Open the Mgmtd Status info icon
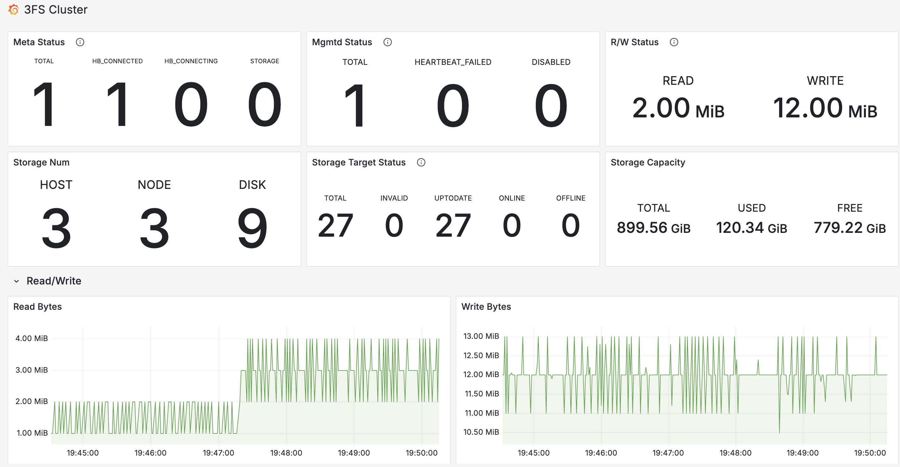 [x=387, y=42]
